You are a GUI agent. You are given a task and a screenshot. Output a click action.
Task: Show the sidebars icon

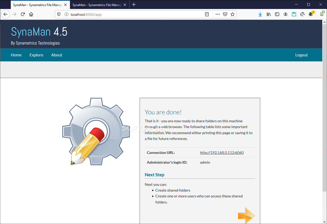[277, 14]
